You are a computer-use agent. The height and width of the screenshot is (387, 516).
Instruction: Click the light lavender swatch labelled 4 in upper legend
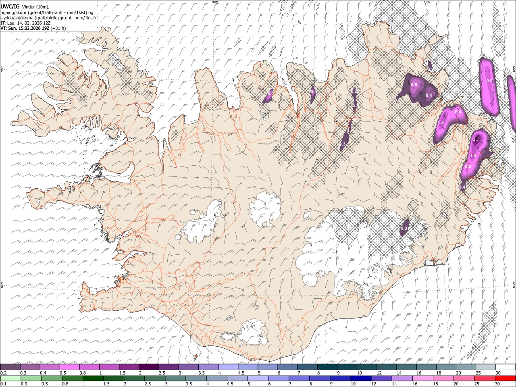pos(228,367)
